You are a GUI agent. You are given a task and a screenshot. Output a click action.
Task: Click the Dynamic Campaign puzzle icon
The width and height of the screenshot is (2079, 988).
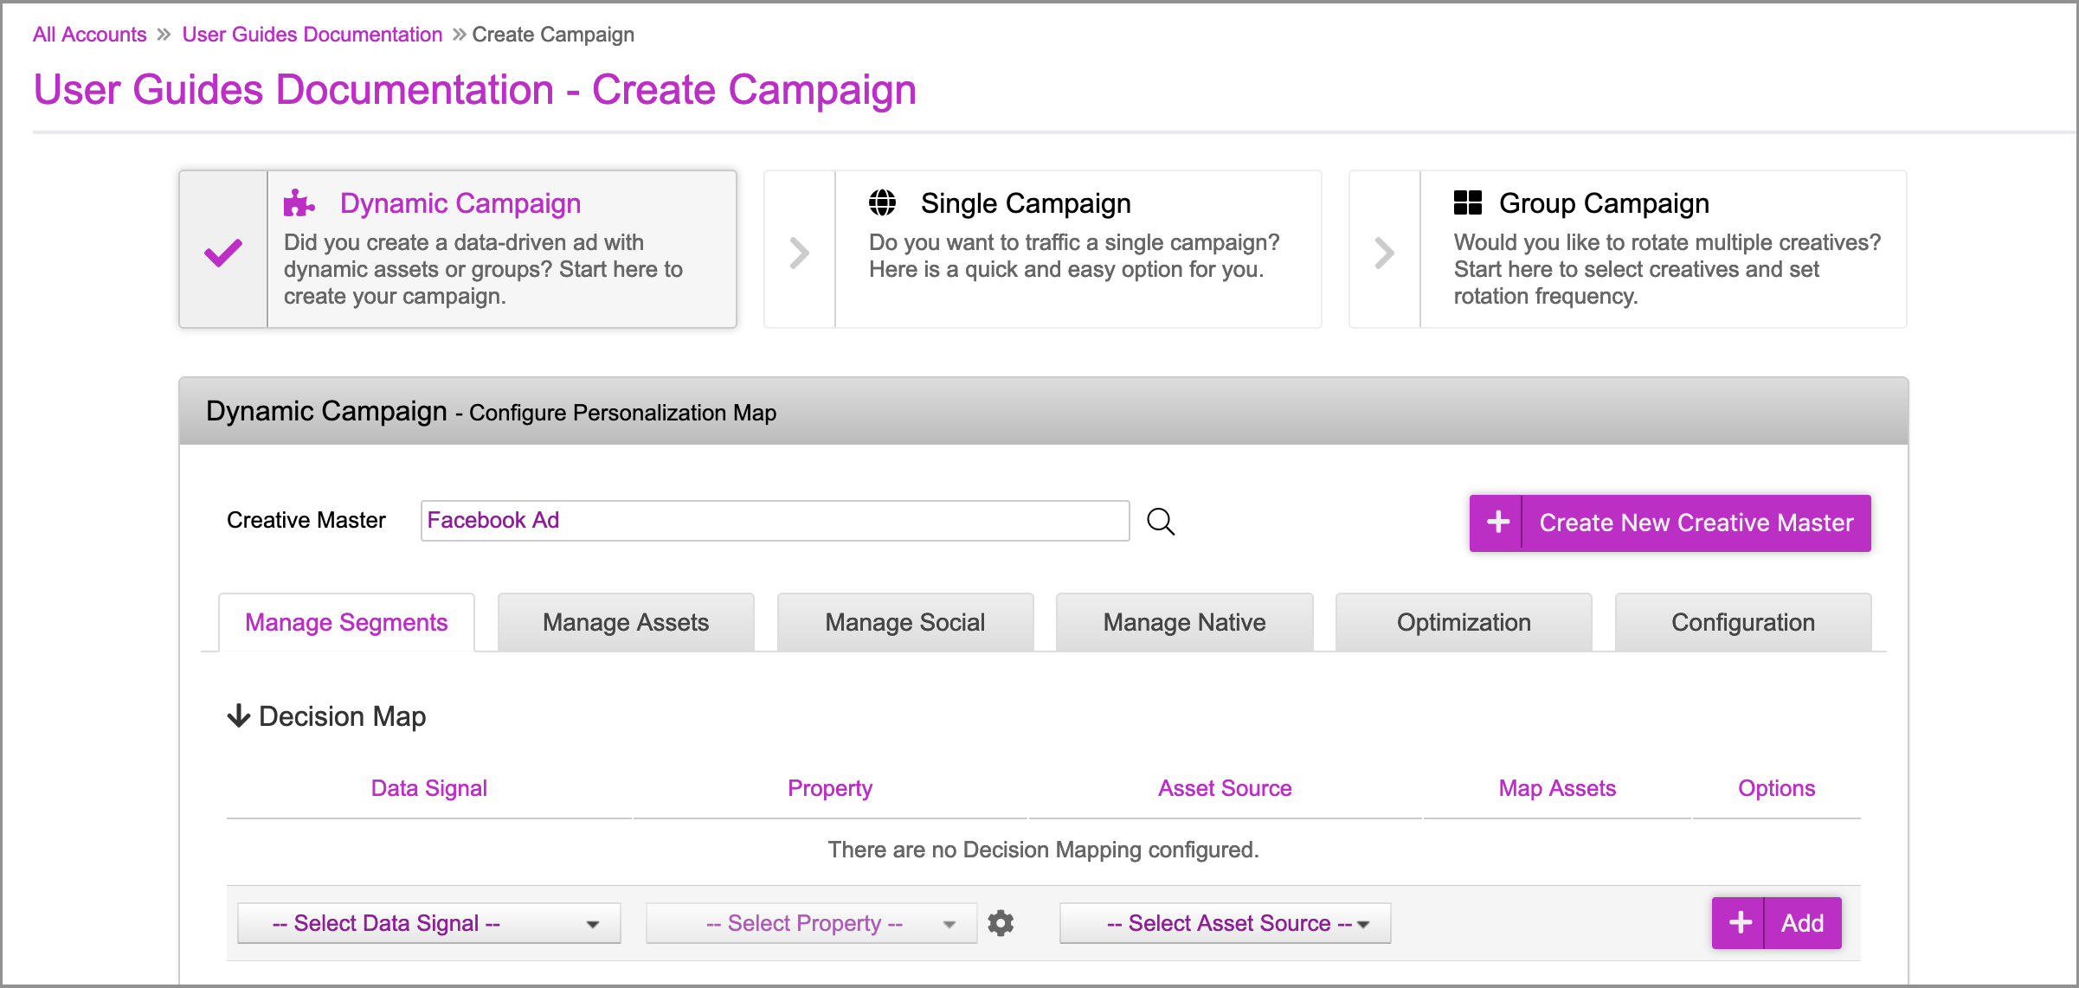[x=299, y=203]
